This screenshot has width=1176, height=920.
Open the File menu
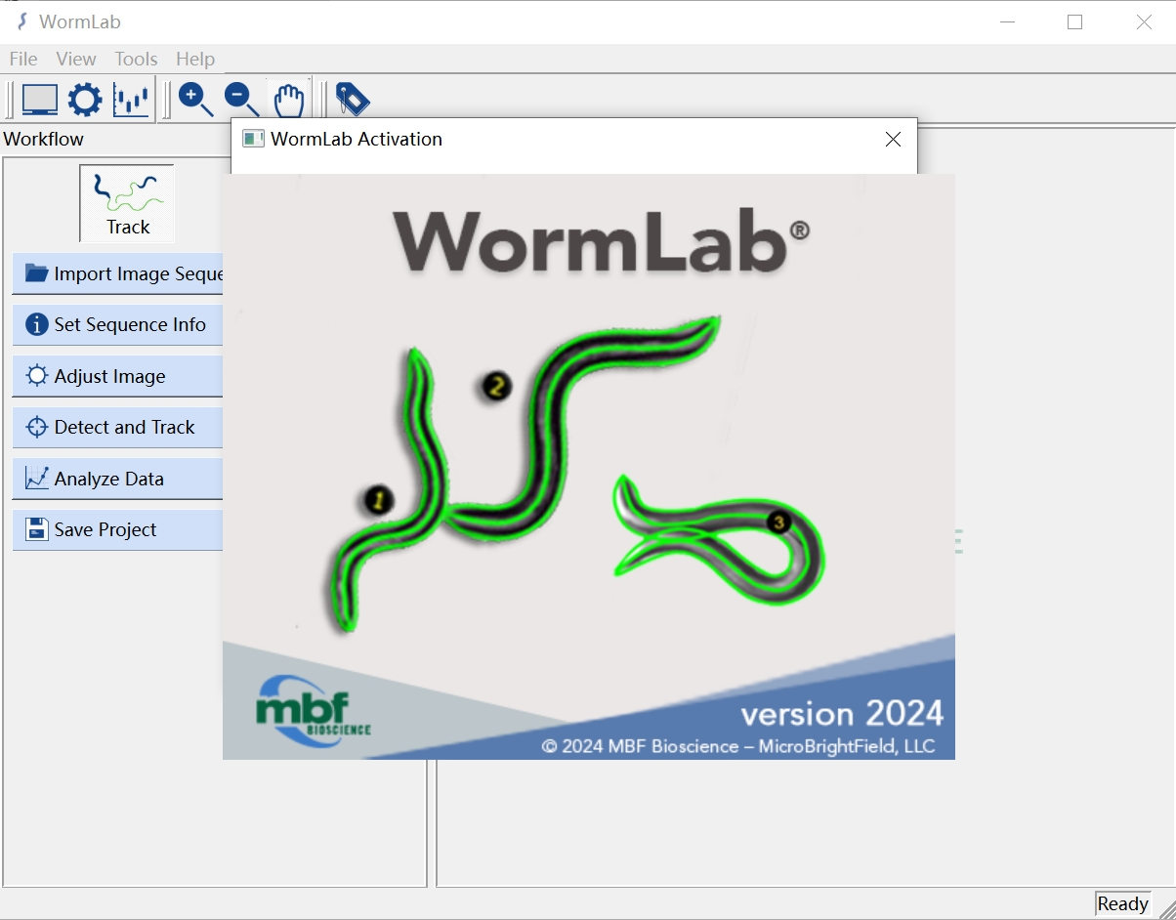23,59
